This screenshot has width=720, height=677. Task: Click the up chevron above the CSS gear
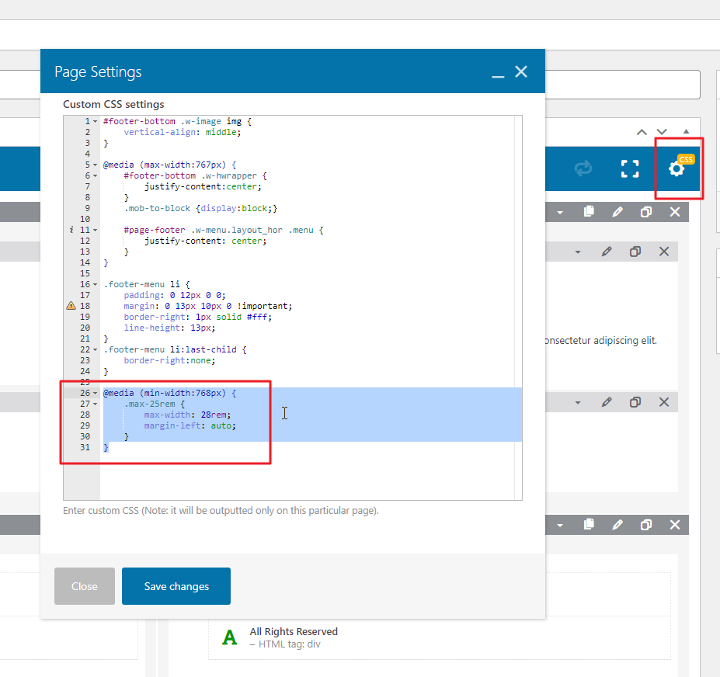(642, 132)
